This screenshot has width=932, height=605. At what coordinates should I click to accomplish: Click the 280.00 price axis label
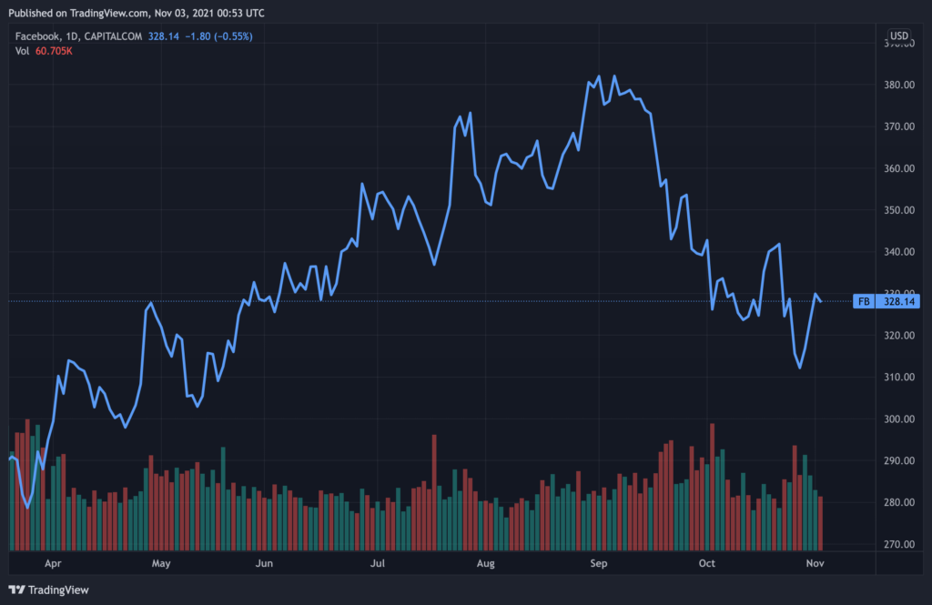pyautogui.click(x=899, y=503)
